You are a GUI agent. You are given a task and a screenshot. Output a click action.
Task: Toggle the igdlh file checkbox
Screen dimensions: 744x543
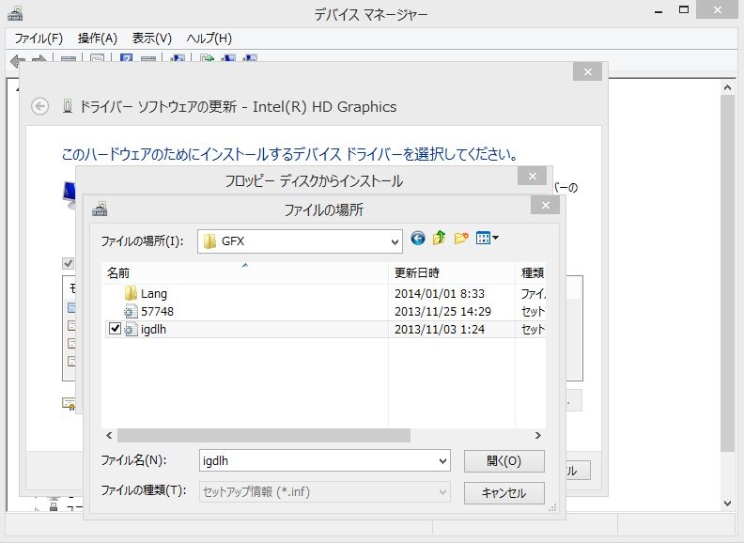115,329
